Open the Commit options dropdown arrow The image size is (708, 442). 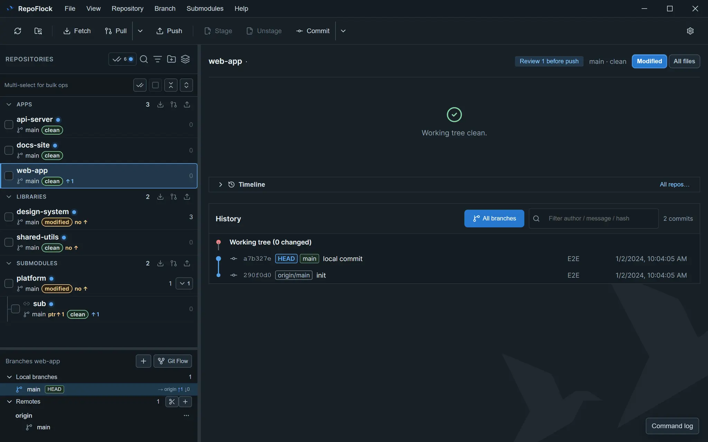click(343, 31)
